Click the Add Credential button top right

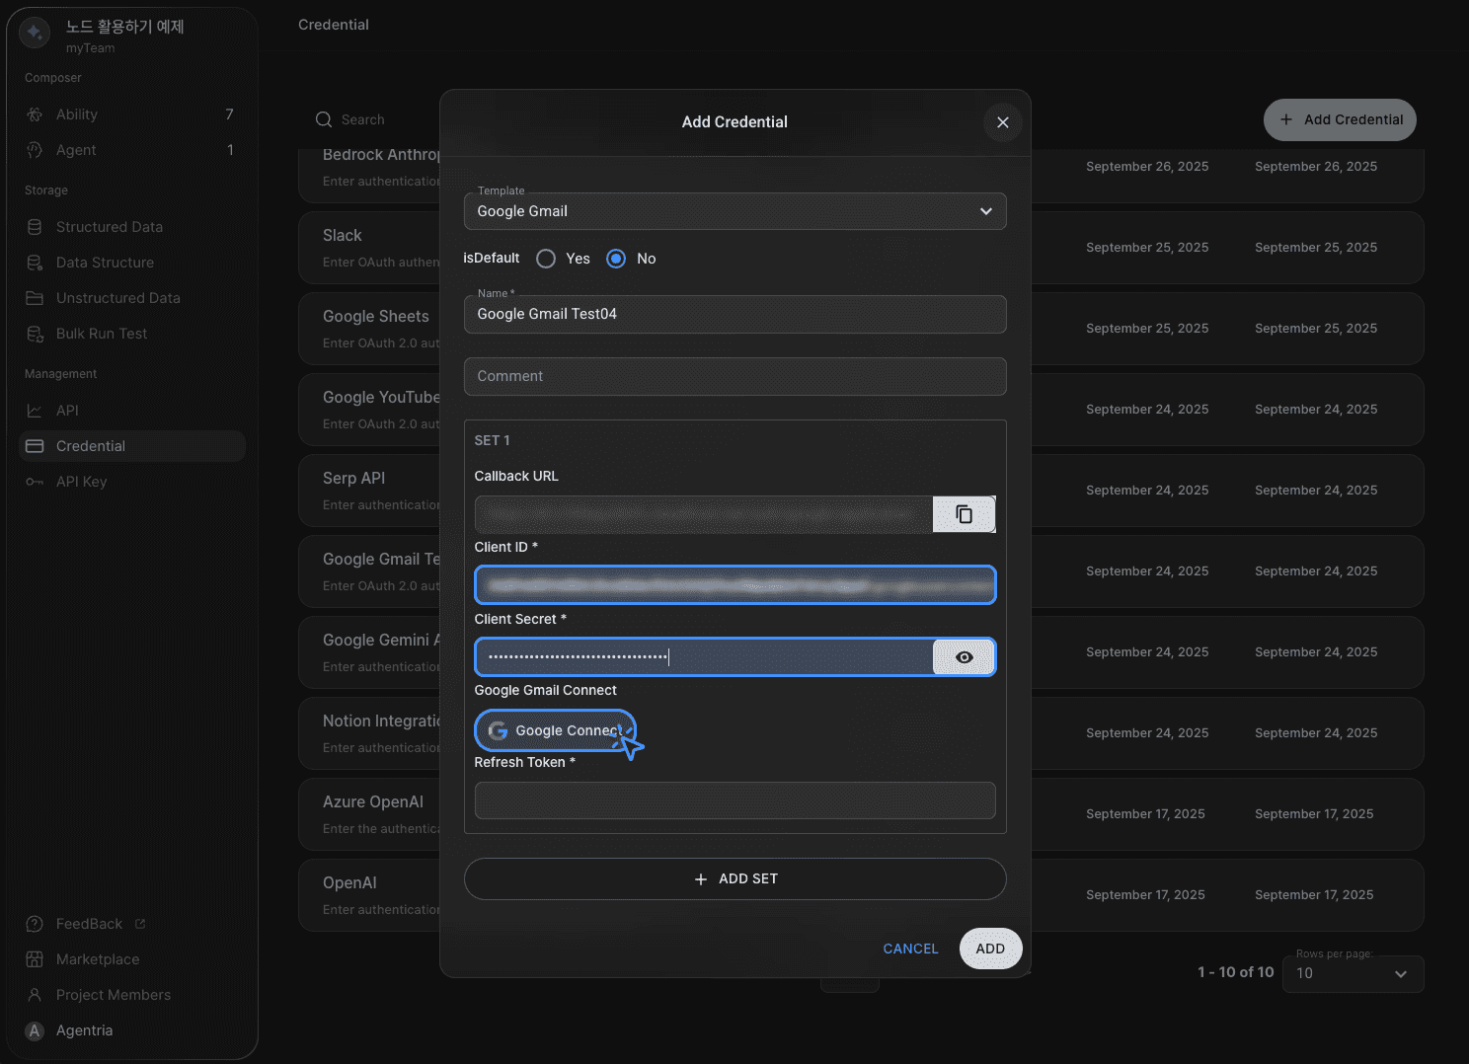[1340, 119]
